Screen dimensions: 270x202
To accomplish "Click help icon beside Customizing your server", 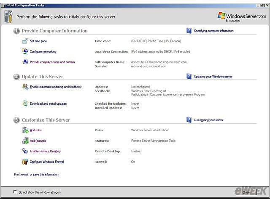I will coord(189,120).
